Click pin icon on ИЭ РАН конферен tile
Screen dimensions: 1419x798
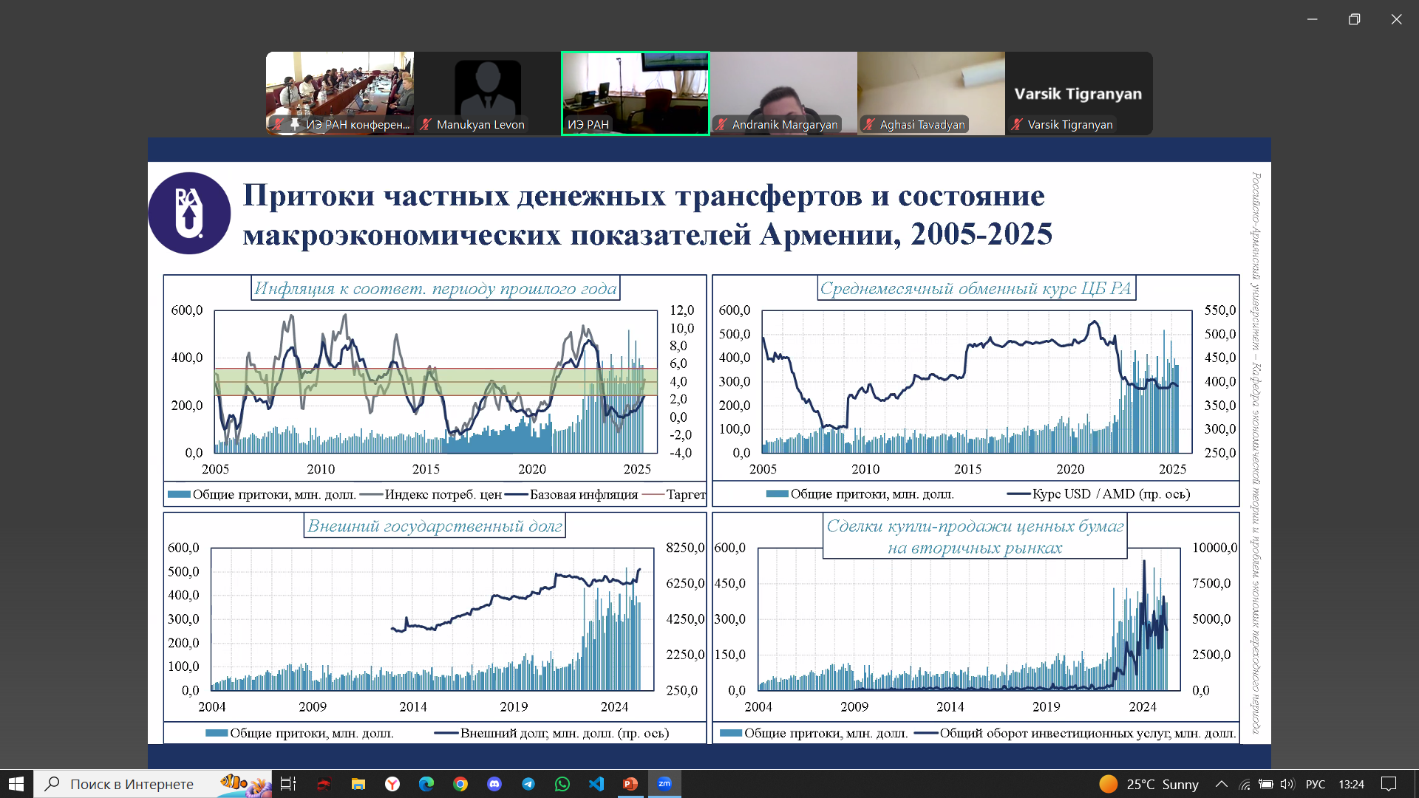[x=295, y=124]
